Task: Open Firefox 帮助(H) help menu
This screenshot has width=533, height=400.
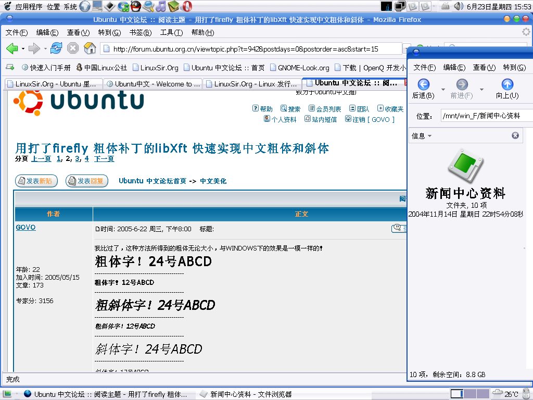Action: click(x=202, y=32)
